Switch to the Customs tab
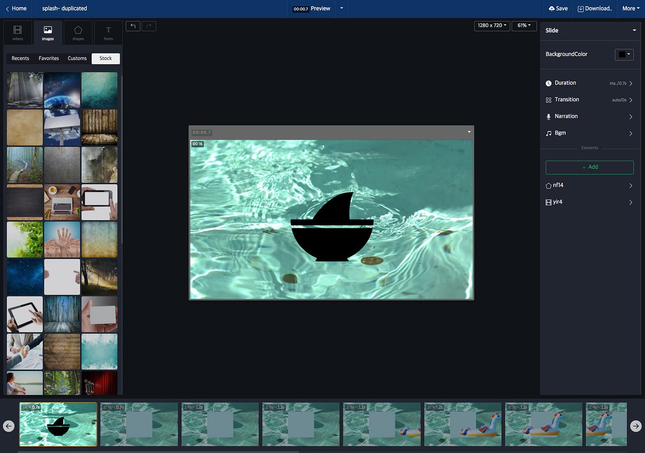 (77, 58)
